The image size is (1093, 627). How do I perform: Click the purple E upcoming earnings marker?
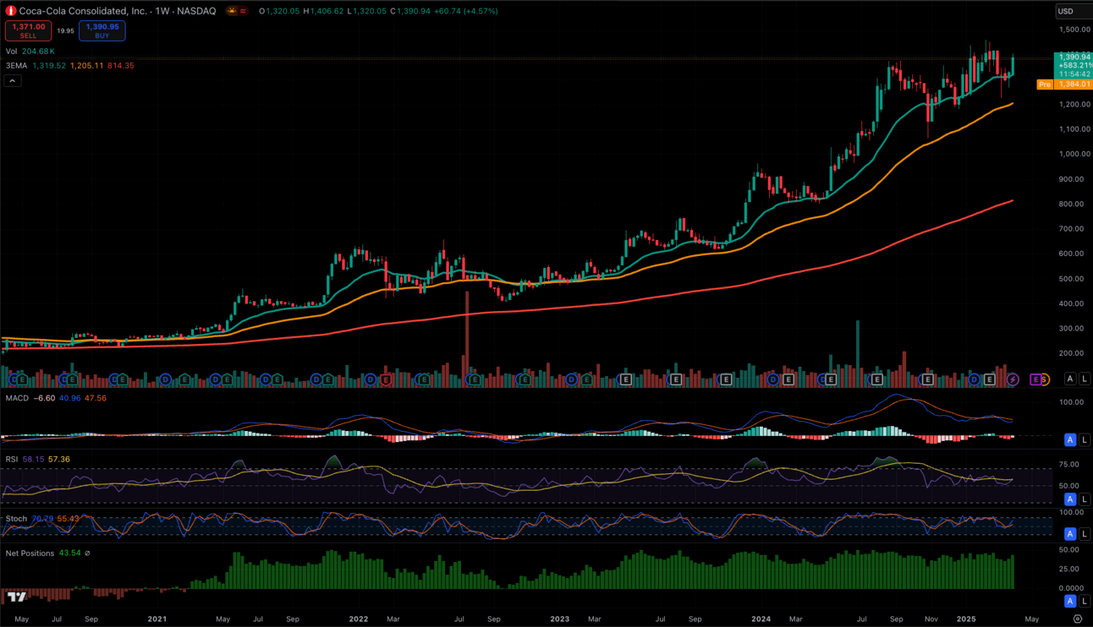[x=1034, y=380]
